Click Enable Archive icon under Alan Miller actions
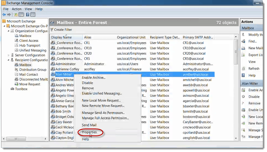Image resolution: width=267 pixels, height=152 pixels. (x=243, y=90)
